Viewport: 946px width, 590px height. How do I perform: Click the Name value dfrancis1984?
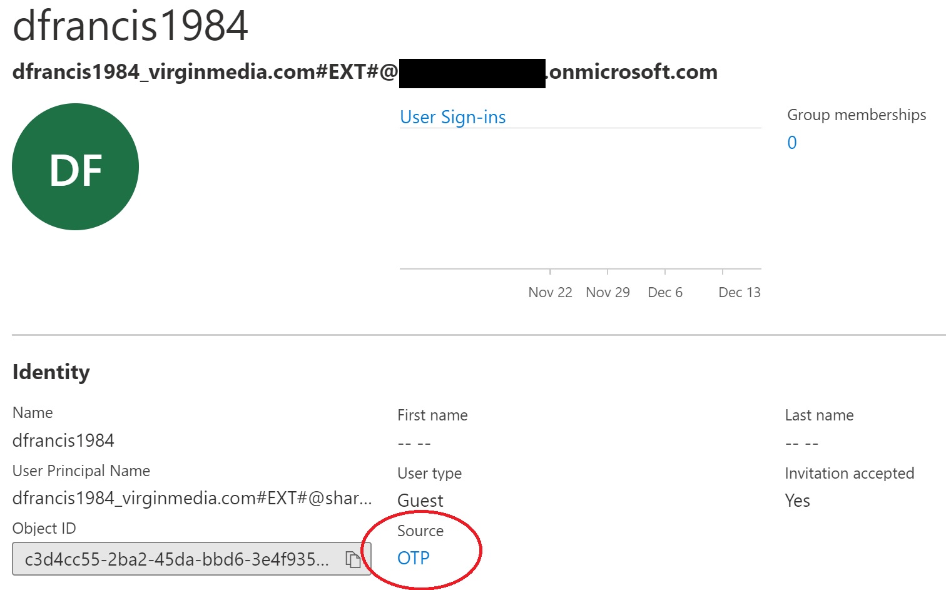pos(63,440)
